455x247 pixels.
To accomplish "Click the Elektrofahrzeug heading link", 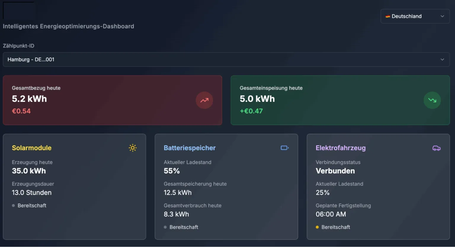I will [x=341, y=148].
